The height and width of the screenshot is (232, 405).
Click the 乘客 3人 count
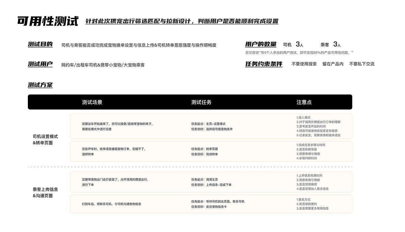pyautogui.click(x=331, y=45)
